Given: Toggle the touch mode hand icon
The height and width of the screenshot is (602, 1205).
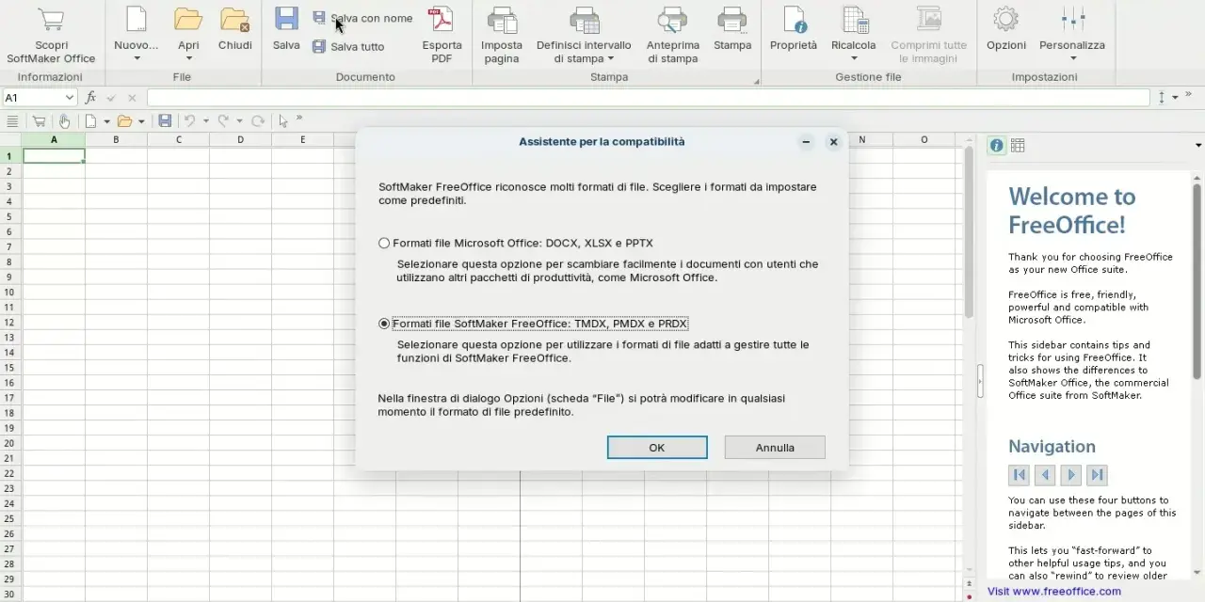Looking at the screenshot, I should click(x=64, y=120).
